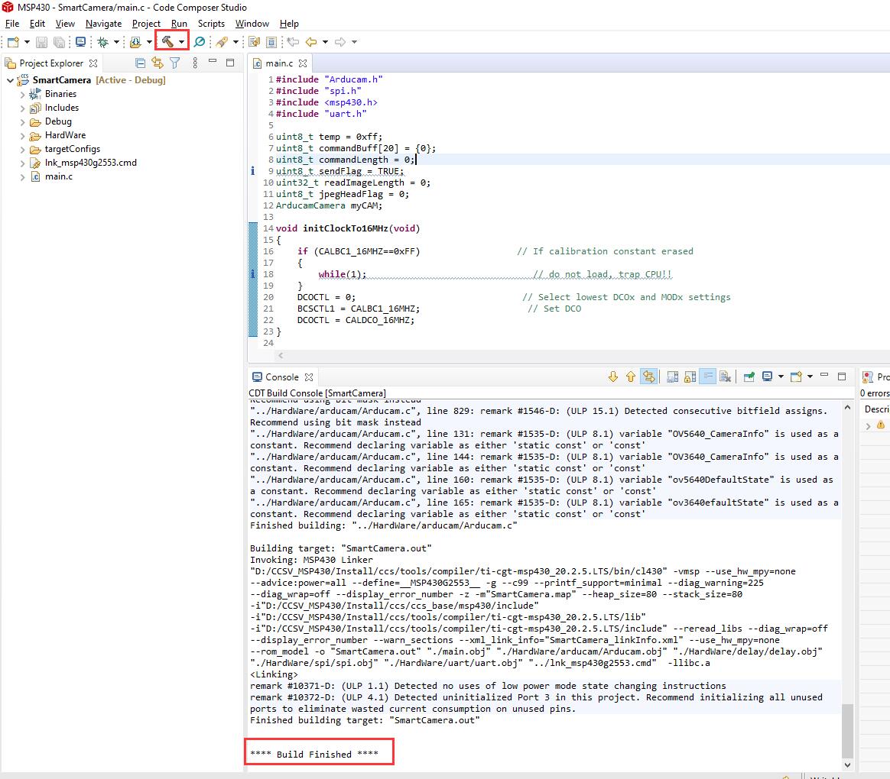Open the Project menu

(147, 24)
